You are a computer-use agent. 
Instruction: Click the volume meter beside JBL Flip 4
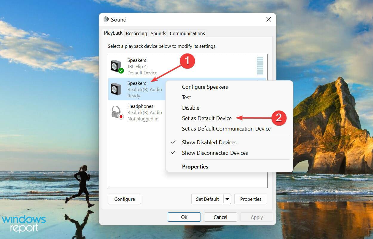pos(260,65)
